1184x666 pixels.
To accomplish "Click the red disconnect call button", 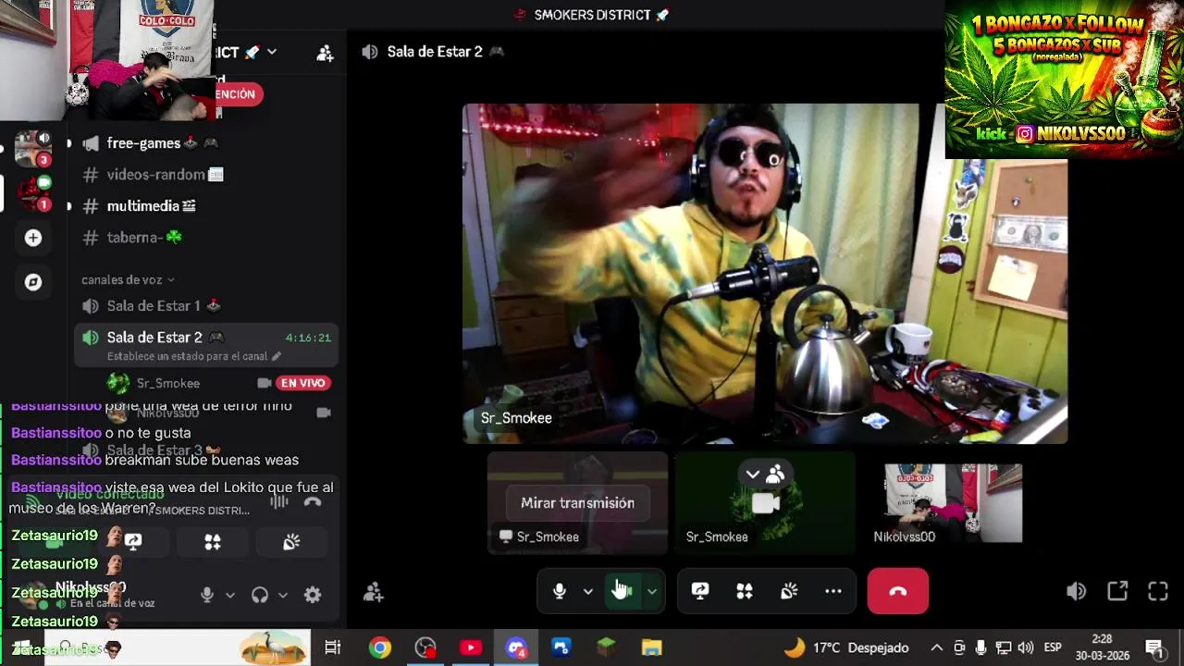I will [x=898, y=591].
